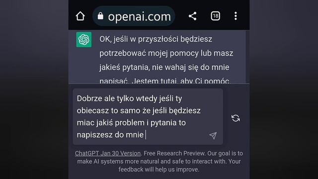Open the ChatGPT Jan 30 Version link
Image resolution: width=318 pixels, height=179 pixels.
pyautogui.click(x=108, y=153)
